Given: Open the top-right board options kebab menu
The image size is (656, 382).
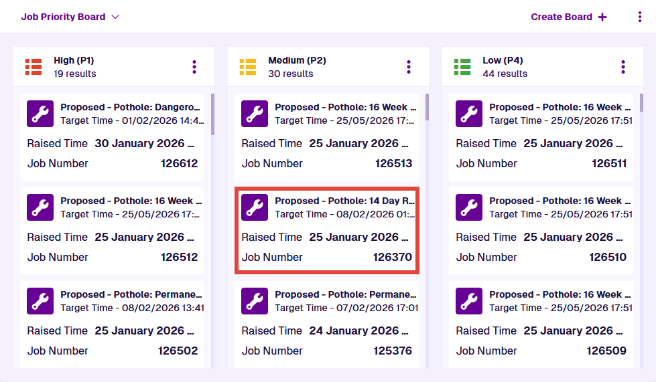Looking at the screenshot, I should pyautogui.click(x=640, y=17).
